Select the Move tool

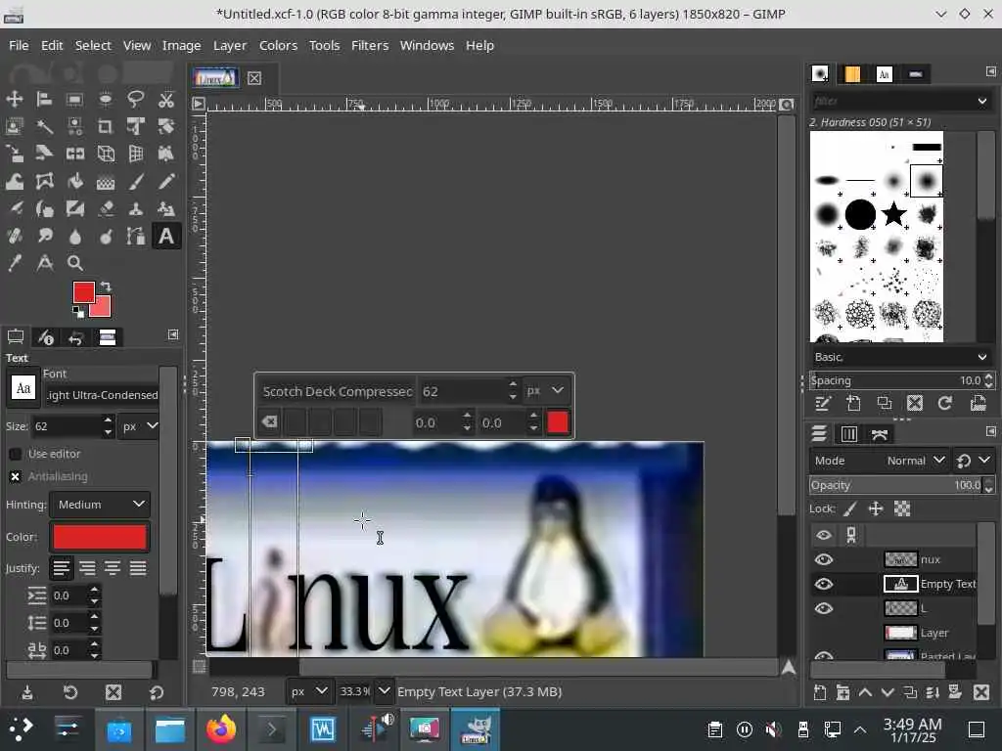pyautogui.click(x=14, y=99)
